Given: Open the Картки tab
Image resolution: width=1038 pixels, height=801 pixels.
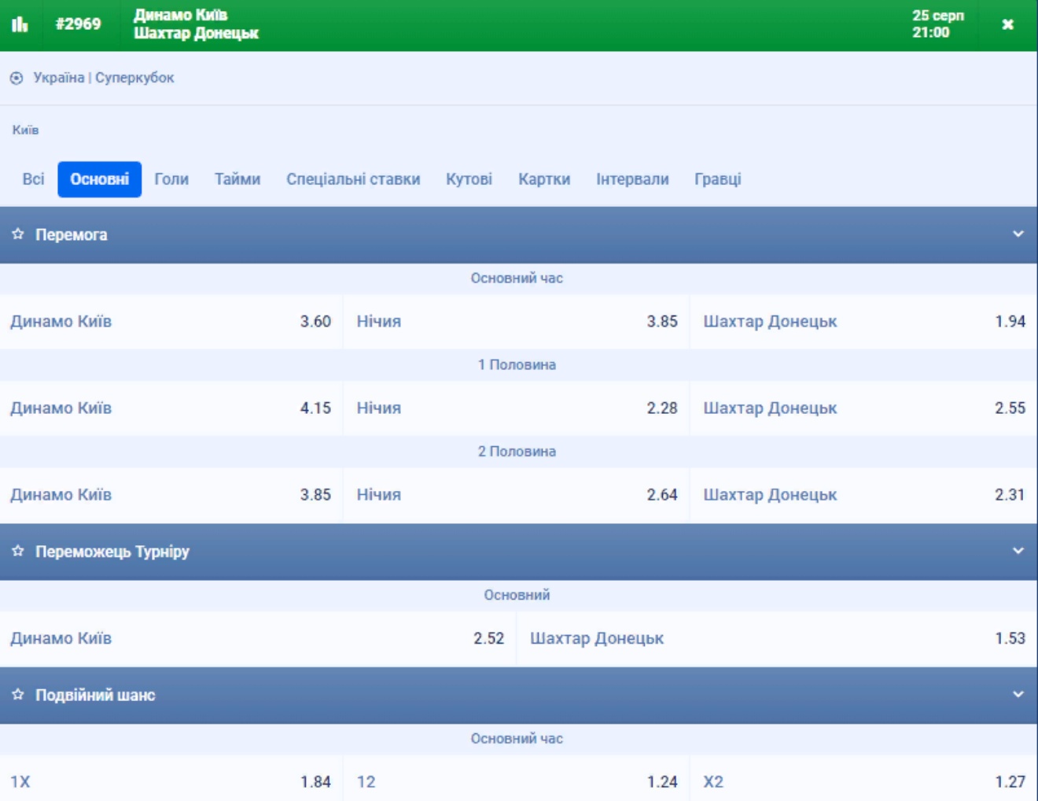Looking at the screenshot, I should [544, 179].
